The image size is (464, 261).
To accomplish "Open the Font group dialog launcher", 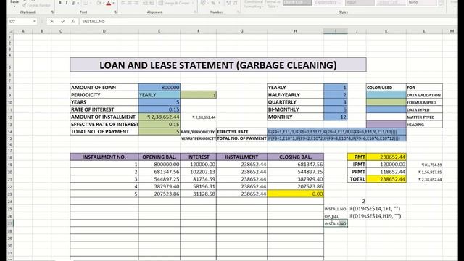I will pyautogui.click(x=115, y=12).
